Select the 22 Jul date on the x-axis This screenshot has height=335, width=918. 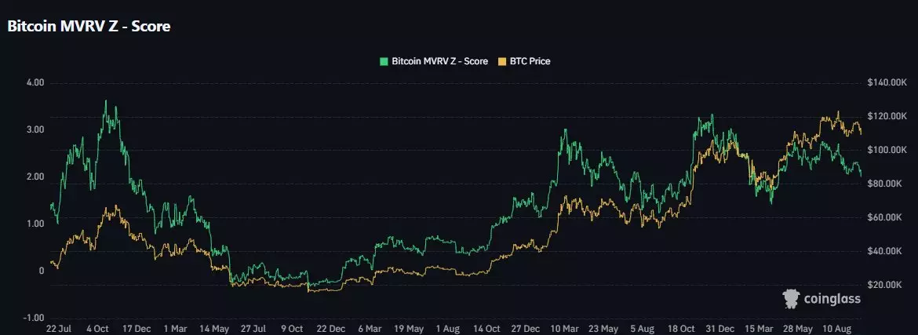tap(60, 330)
